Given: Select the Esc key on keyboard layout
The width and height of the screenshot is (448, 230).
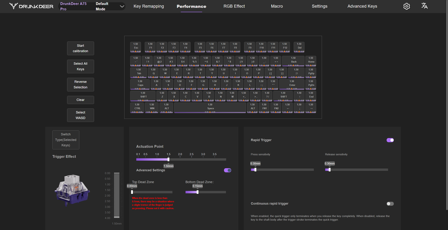Looking at the screenshot, I should (x=136, y=47).
